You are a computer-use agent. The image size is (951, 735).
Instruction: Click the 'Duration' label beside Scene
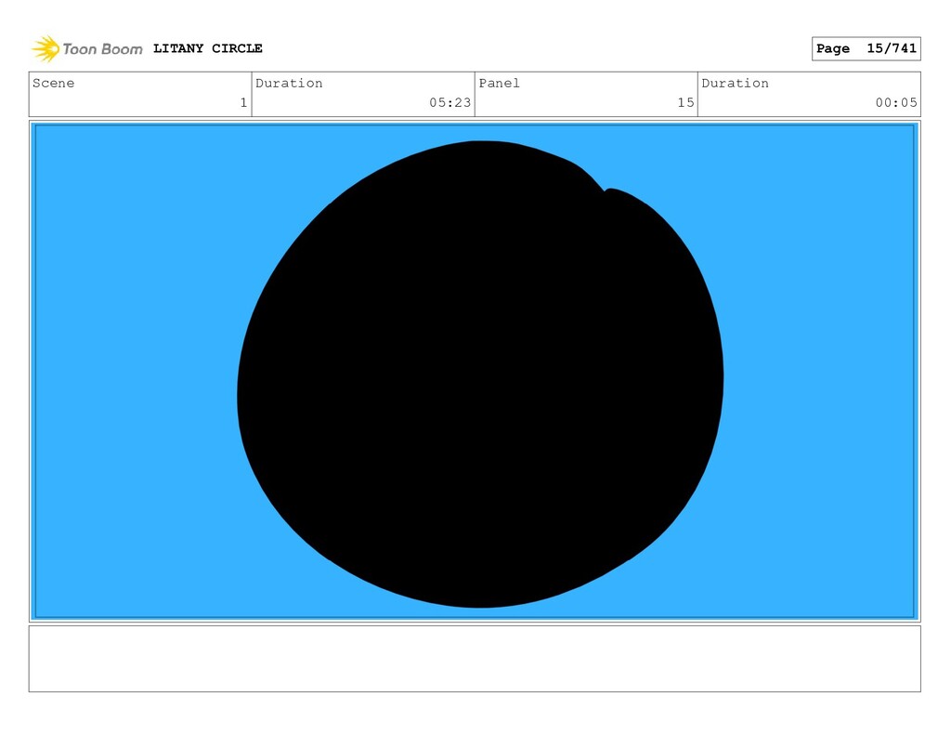click(x=289, y=83)
